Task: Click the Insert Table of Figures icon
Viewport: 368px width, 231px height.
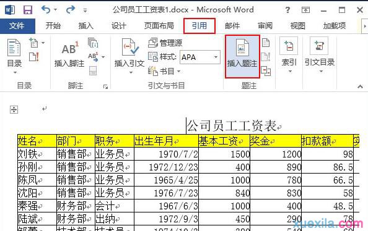Action: [x=266, y=43]
